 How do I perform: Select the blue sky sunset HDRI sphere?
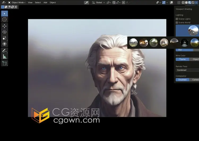coord(194,43)
